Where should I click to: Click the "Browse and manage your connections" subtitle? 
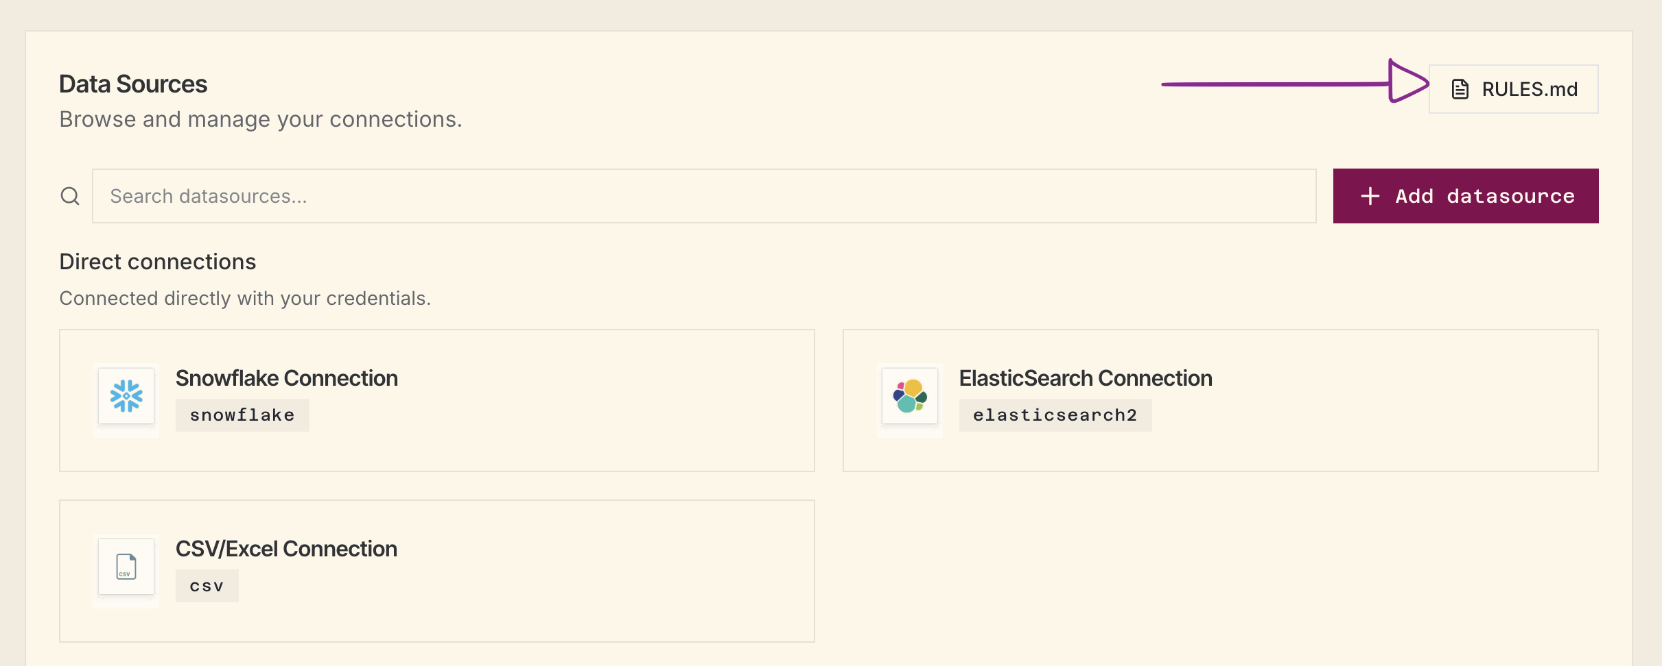coord(261,119)
